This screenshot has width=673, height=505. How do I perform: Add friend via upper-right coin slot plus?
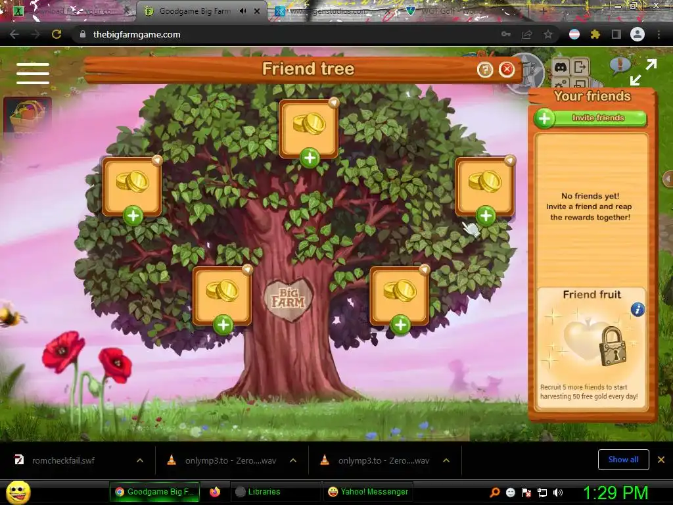tap(486, 216)
